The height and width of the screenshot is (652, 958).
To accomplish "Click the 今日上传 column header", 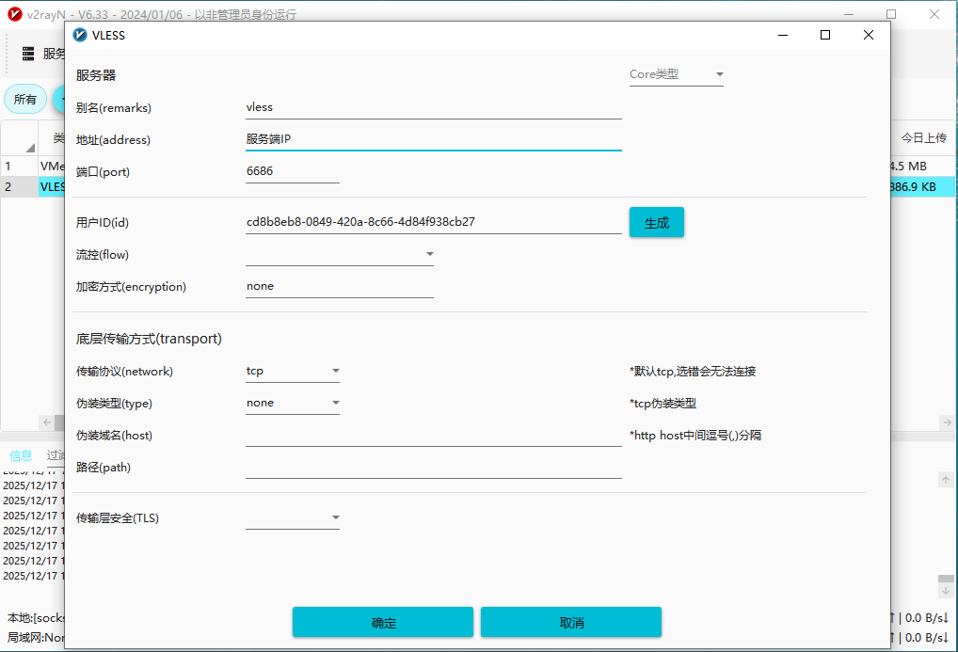I will tap(923, 138).
